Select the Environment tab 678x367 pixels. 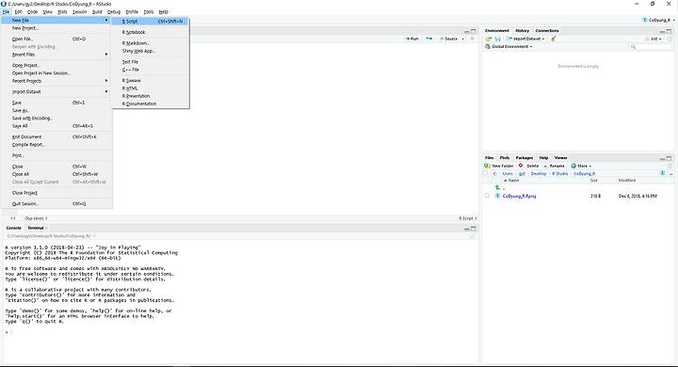click(497, 31)
